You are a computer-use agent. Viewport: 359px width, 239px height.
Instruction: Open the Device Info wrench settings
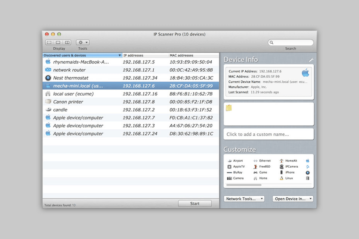(x=311, y=59)
